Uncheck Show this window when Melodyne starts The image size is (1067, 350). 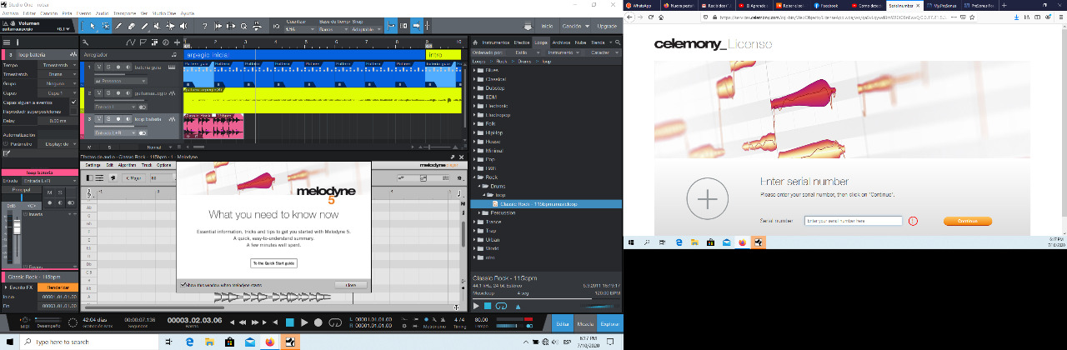click(183, 285)
